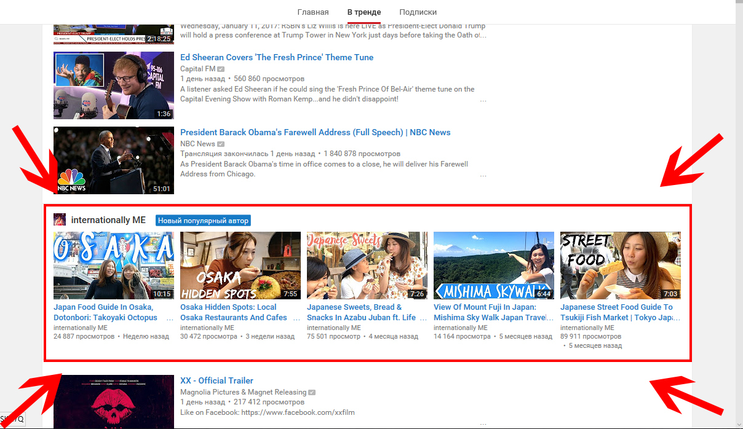Click the 75 501 просмотр text
The image size is (743, 429).
pyautogui.click(x=334, y=337)
